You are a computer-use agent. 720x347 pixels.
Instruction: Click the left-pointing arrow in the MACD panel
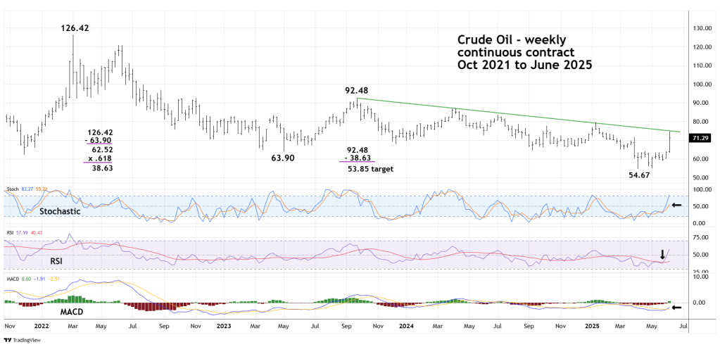click(676, 308)
